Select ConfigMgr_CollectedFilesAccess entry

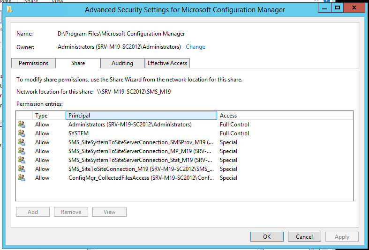click(185, 178)
